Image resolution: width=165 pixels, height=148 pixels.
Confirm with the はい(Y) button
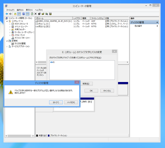(56, 102)
